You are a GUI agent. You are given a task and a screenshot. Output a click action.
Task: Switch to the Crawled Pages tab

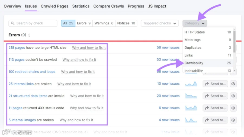tap(54, 6)
